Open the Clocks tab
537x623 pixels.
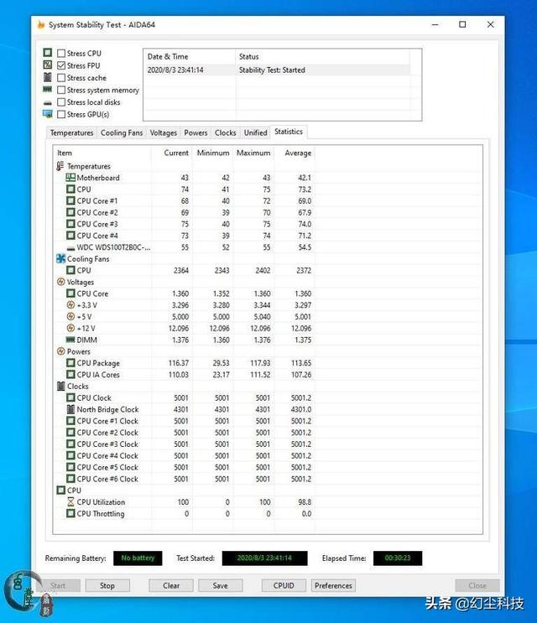click(226, 132)
